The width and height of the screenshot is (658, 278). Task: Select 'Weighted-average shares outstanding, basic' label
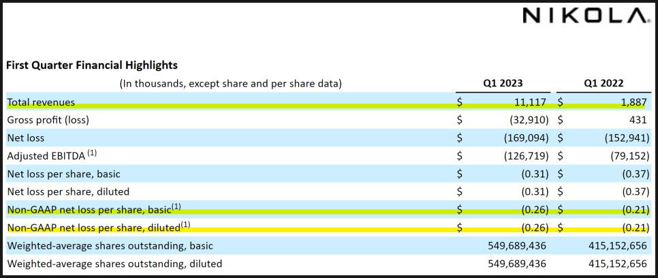coord(110,246)
